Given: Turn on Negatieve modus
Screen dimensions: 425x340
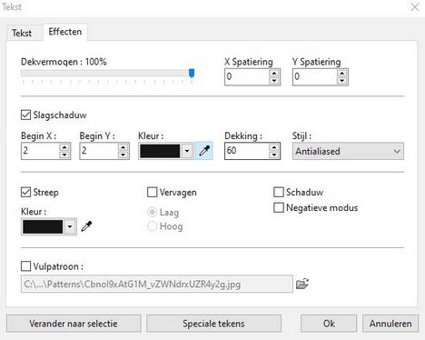Looking at the screenshot, I should tap(279, 207).
